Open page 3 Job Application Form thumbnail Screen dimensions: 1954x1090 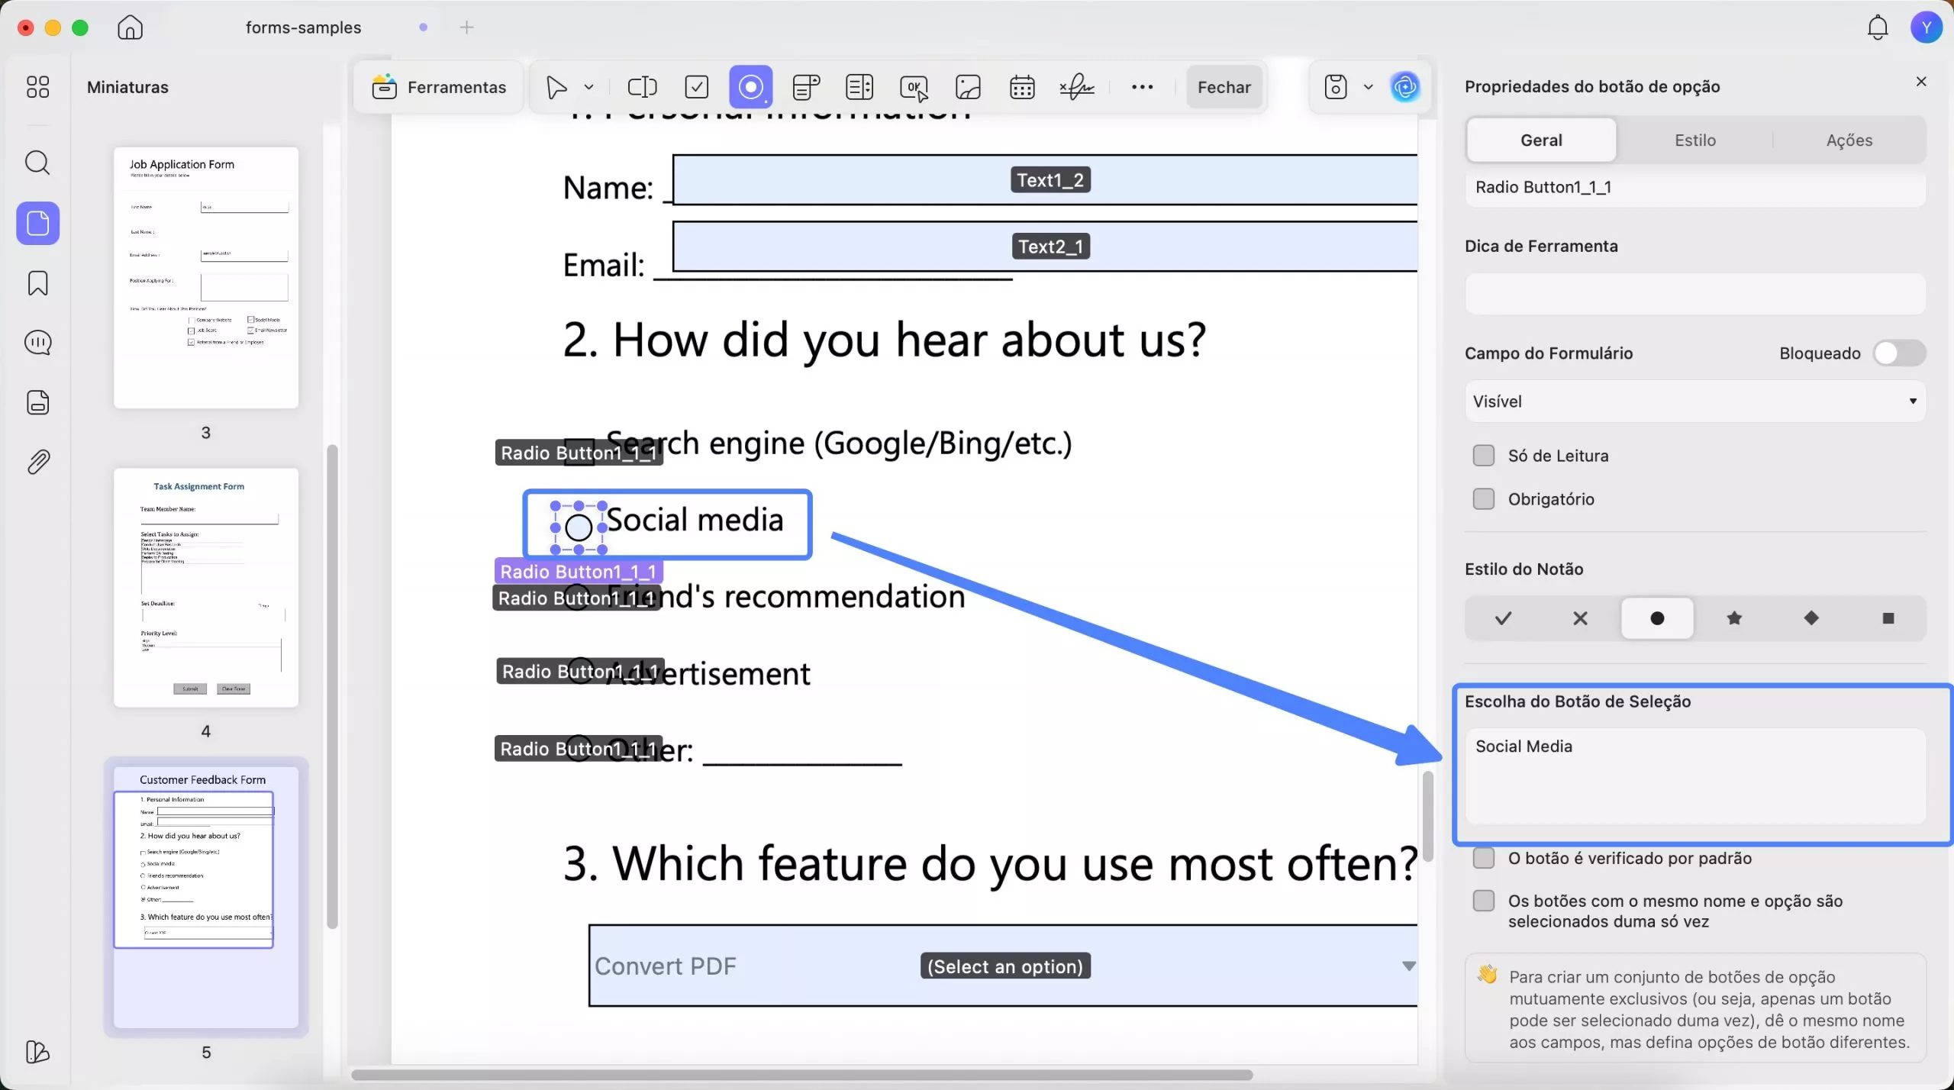pos(206,278)
